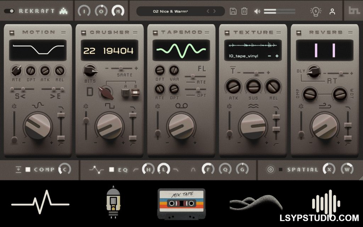
Task: Click the space invader icon beside Rekraft
Action: pos(63,11)
